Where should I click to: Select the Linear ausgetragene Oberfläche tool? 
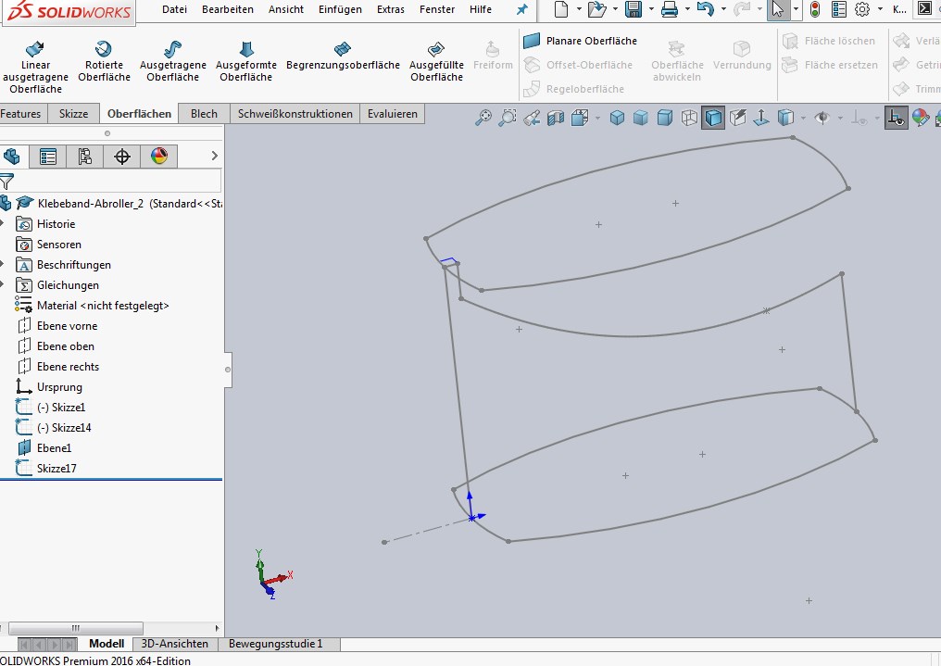click(35, 68)
